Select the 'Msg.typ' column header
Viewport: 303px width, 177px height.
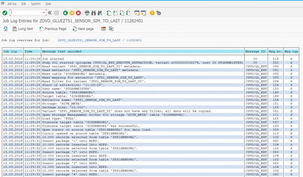coord(291,52)
